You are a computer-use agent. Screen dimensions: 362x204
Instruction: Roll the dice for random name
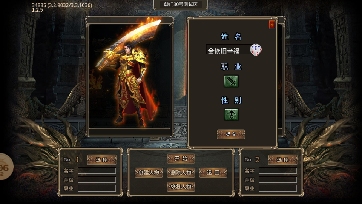point(256,50)
